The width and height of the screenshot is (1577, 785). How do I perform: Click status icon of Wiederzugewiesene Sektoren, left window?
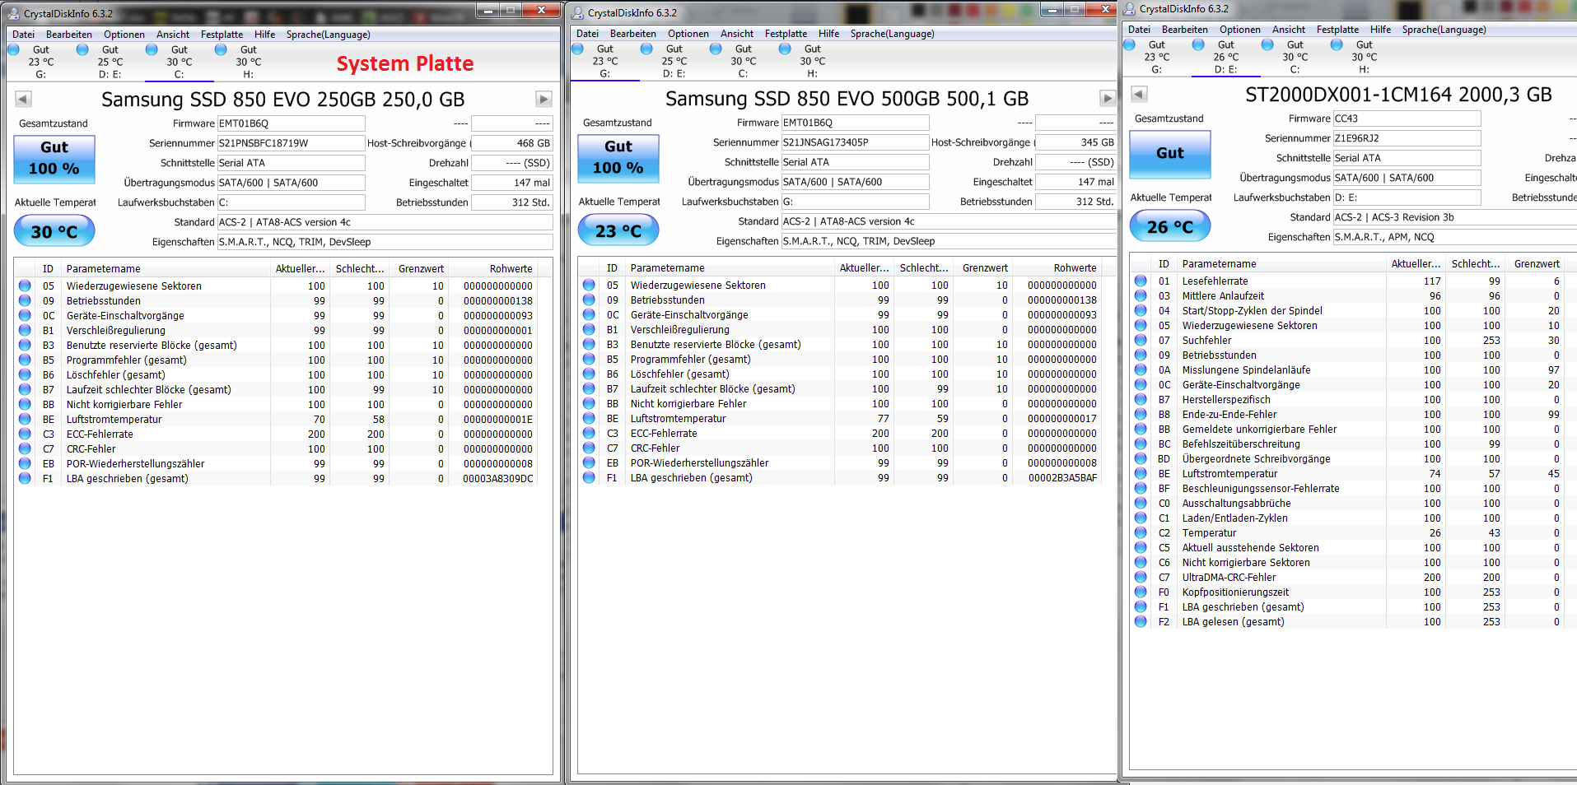tap(25, 286)
